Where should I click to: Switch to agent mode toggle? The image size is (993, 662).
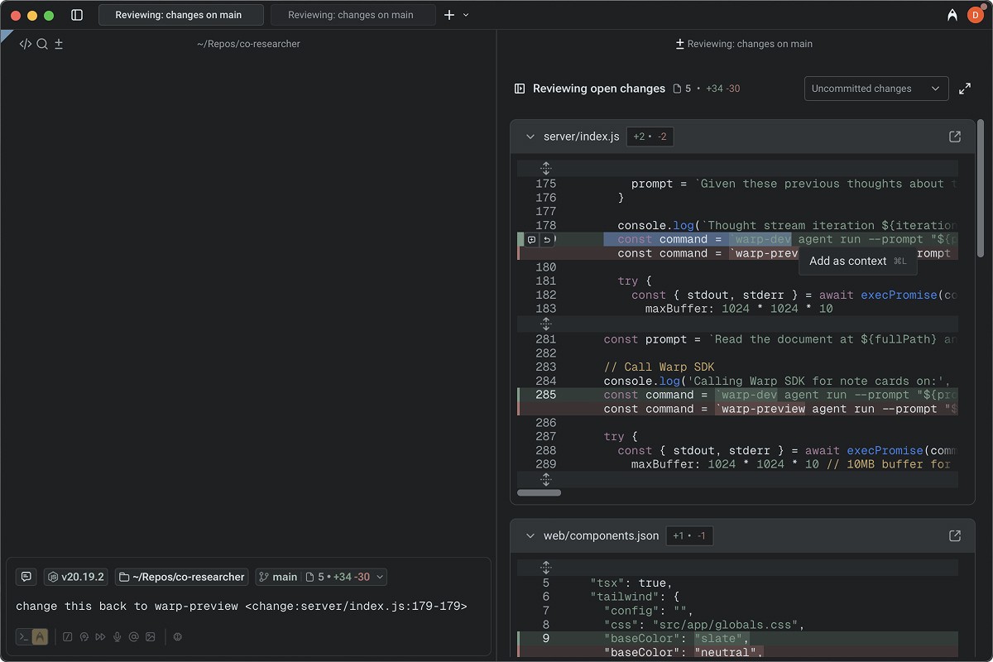[40, 637]
